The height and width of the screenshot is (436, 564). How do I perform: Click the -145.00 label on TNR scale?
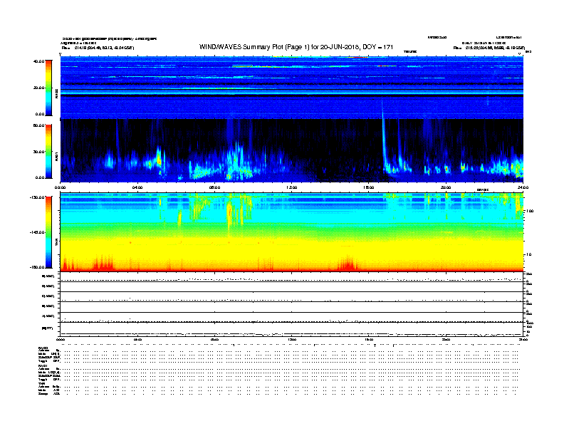point(38,232)
